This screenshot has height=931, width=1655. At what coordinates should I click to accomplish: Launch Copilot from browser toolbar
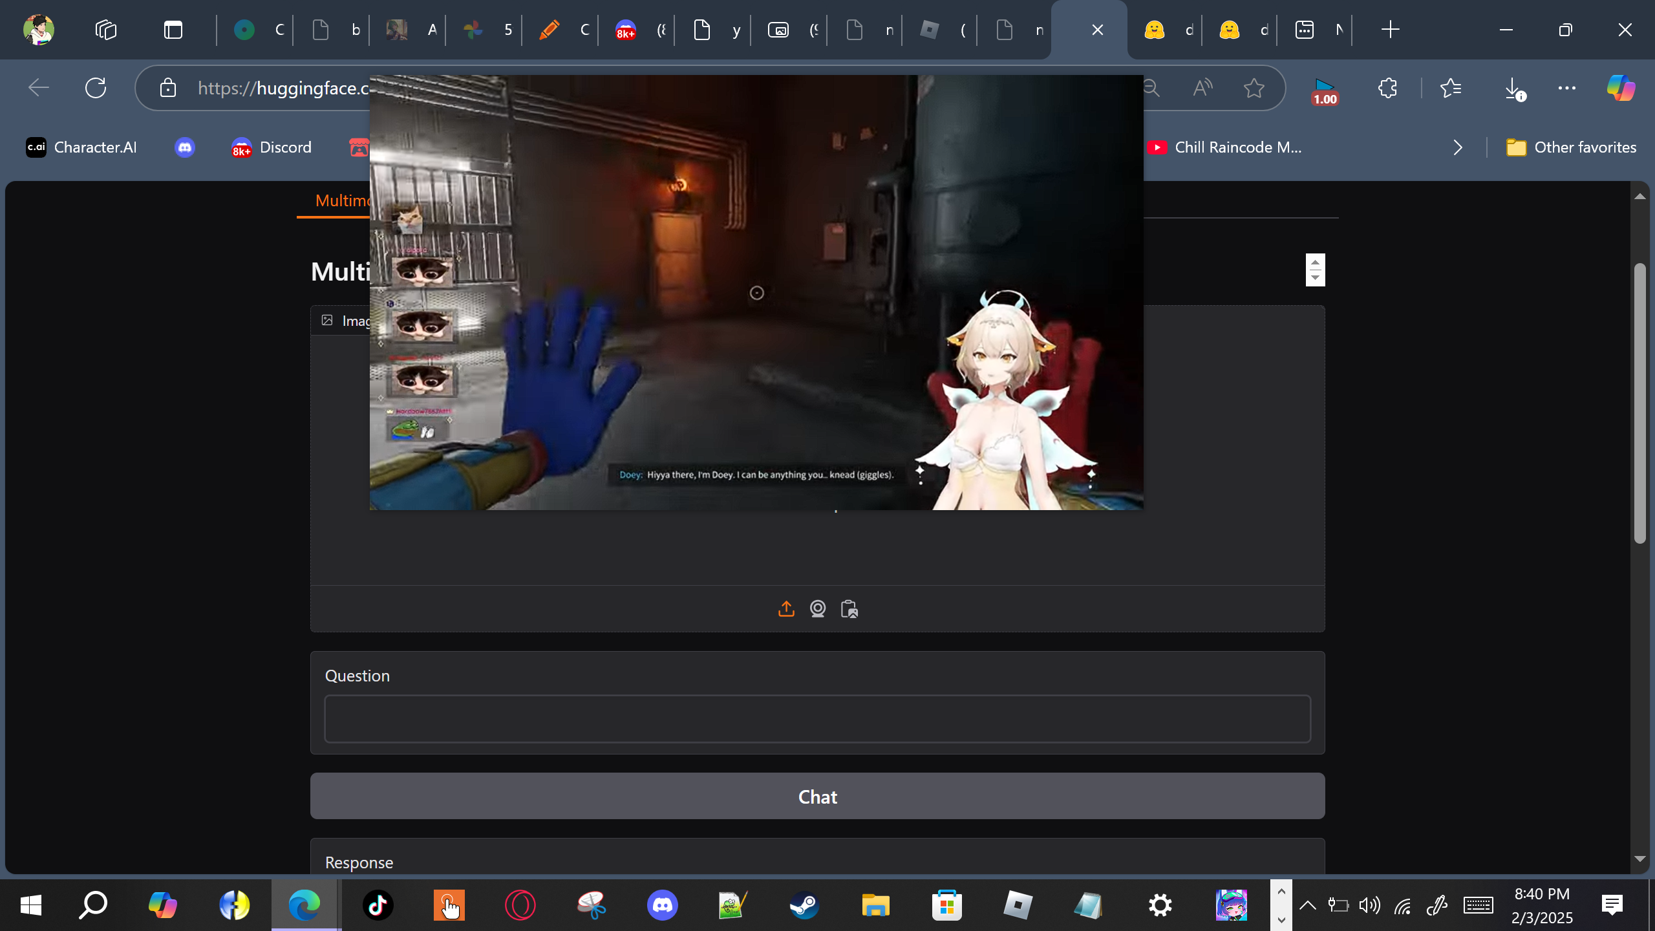[1621, 88]
